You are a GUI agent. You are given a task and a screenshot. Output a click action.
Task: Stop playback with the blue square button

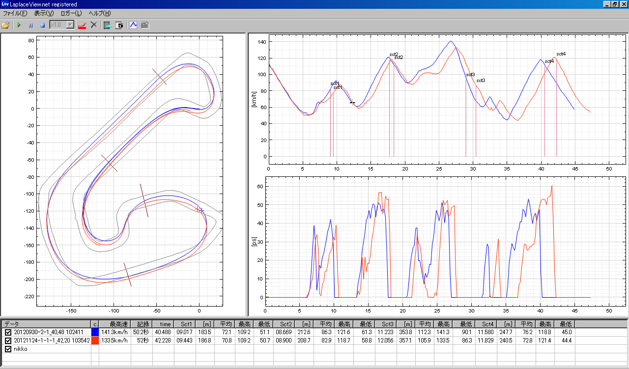coord(42,25)
